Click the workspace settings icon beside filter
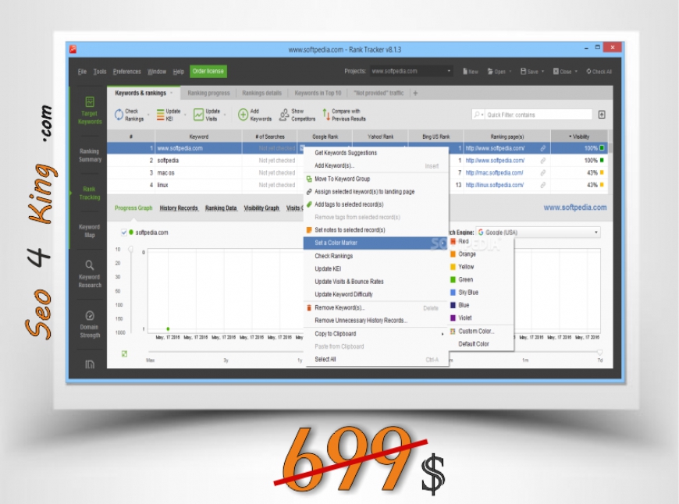The image size is (679, 504). coord(602,115)
